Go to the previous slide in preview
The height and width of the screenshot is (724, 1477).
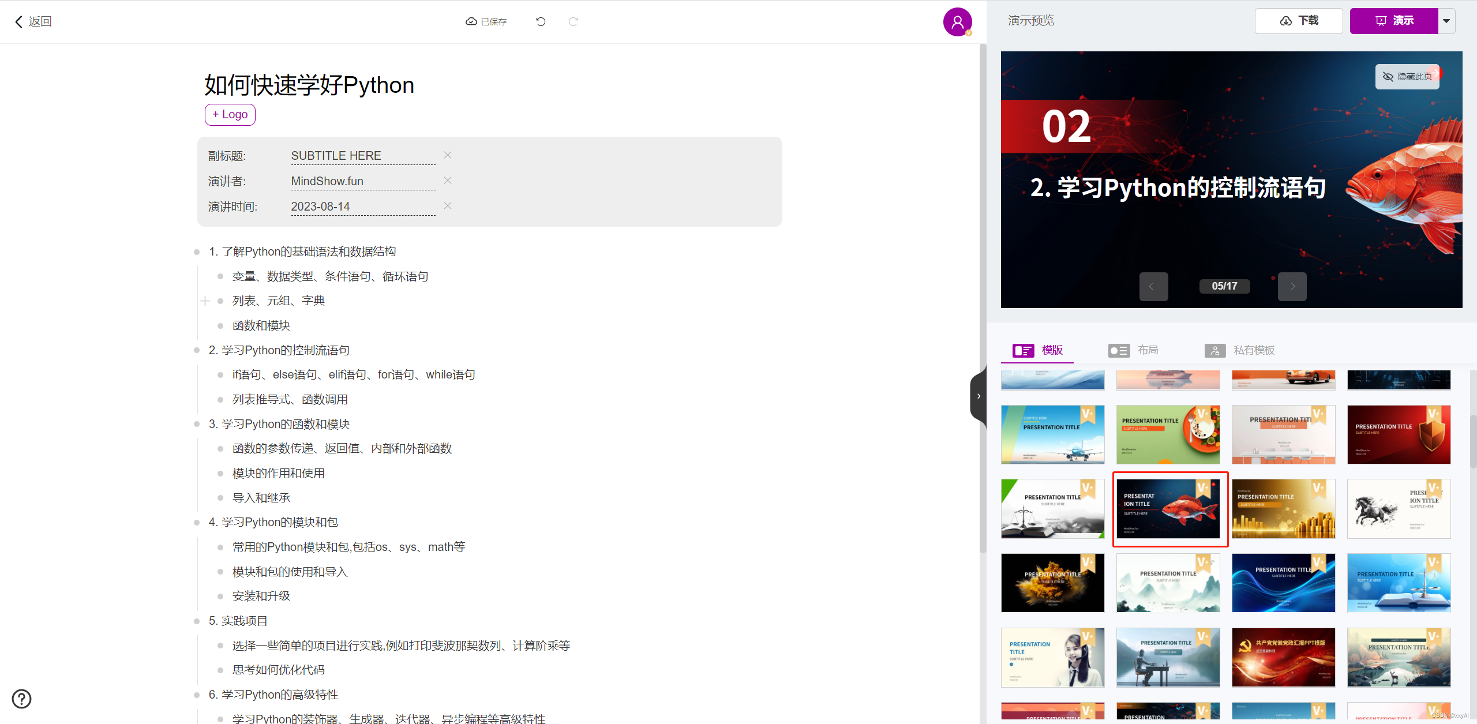tap(1153, 286)
